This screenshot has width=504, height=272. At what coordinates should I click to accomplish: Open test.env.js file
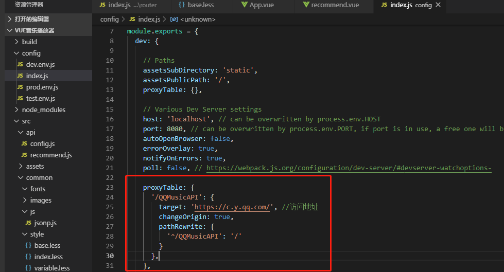coord(41,98)
